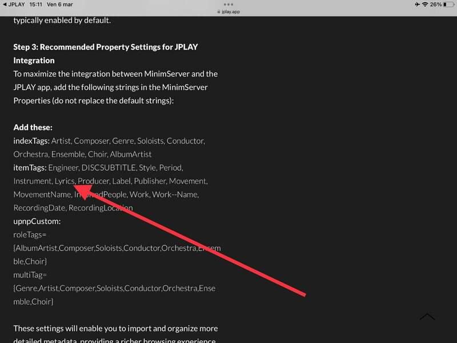Tap the 15:11 clock in status bar

click(x=36, y=5)
